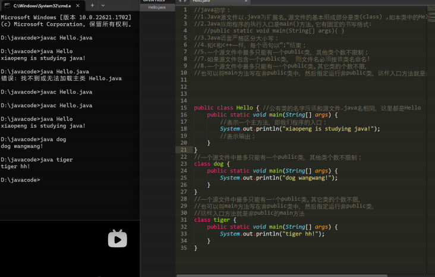Open Hello.java in the Open Files sidebar
The image size is (435, 277).
coord(157,7)
